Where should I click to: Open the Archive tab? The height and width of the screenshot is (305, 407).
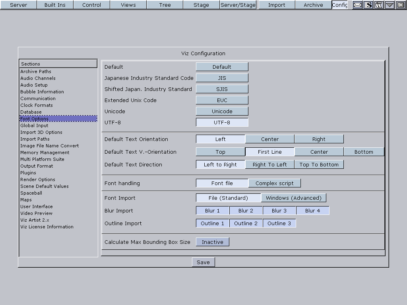[x=313, y=5]
